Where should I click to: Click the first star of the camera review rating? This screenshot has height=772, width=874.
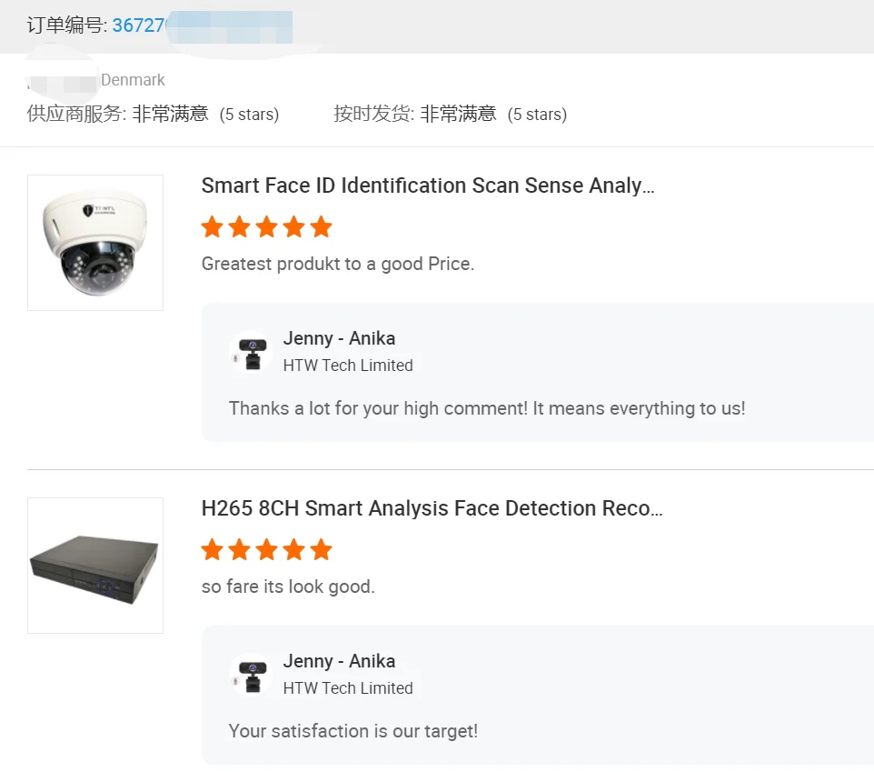(212, 226)
